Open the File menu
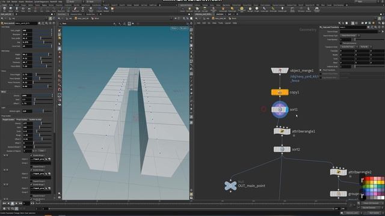This screenshot has width=385, height=216. (x=4, y=1)
